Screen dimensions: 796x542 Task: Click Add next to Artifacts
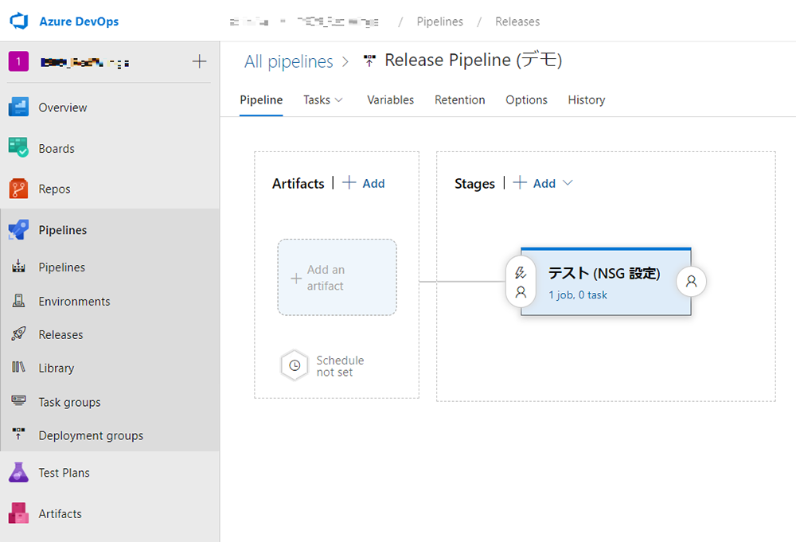373,184
